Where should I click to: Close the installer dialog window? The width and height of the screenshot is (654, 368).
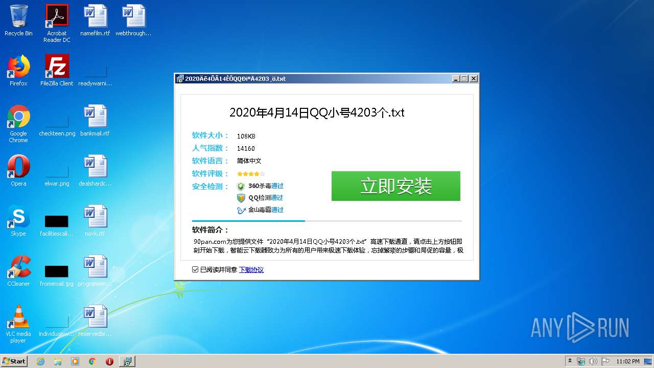[474, 79]
